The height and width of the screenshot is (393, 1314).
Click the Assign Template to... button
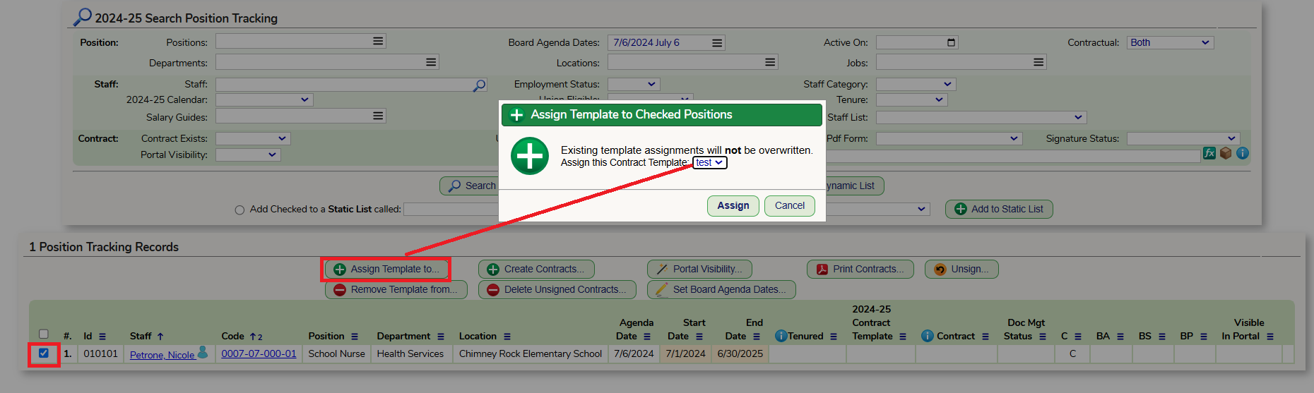(x=386, y=269)
